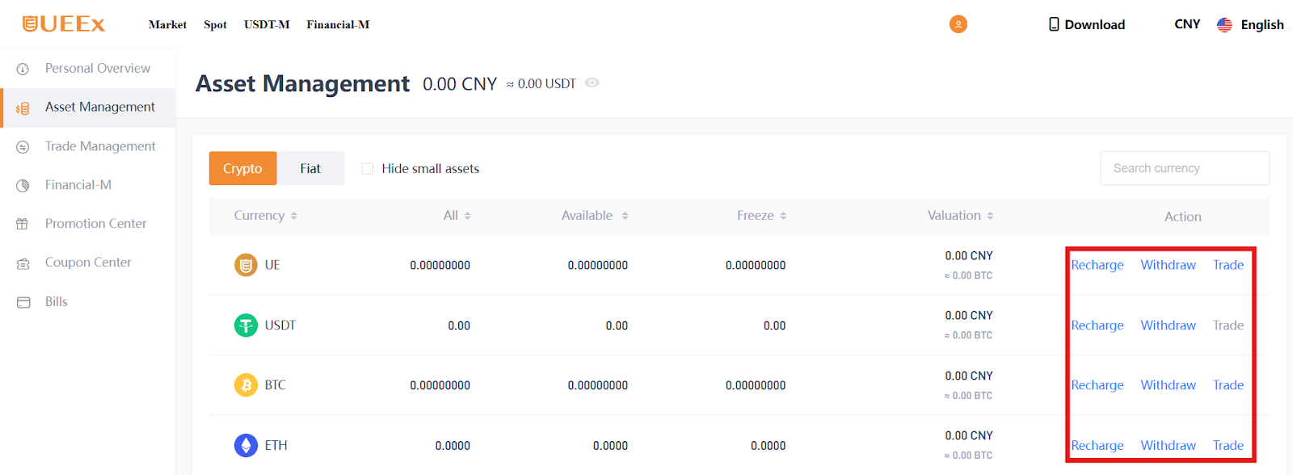Click the BTC coin icon
Viewport: 1293px width, 475px height.
pyautogui.click(x=246, y=385)
